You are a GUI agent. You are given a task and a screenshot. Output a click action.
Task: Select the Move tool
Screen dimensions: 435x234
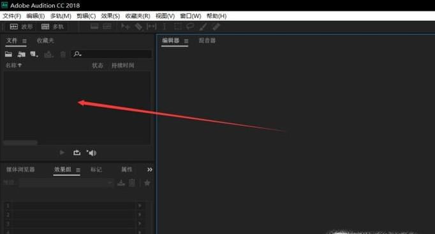[126, 27]
